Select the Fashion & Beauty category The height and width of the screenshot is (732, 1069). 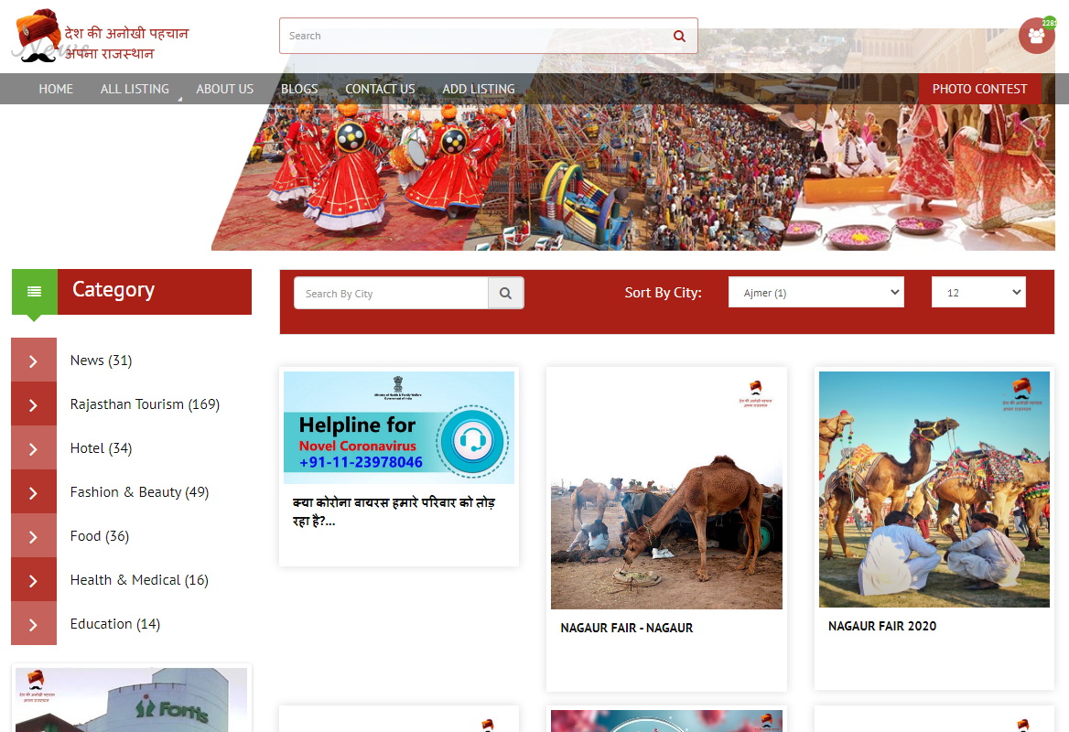click(x=139, y=492)
